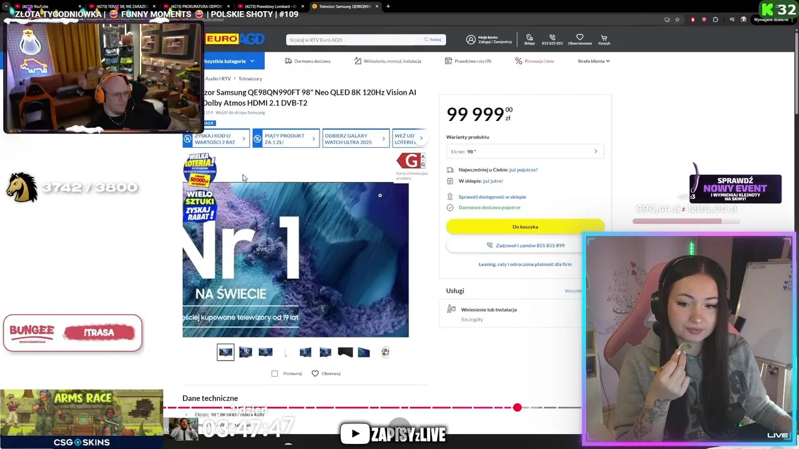Show next promo banners with the arrow
The image size is (799, 449).
tap(421, 138)
